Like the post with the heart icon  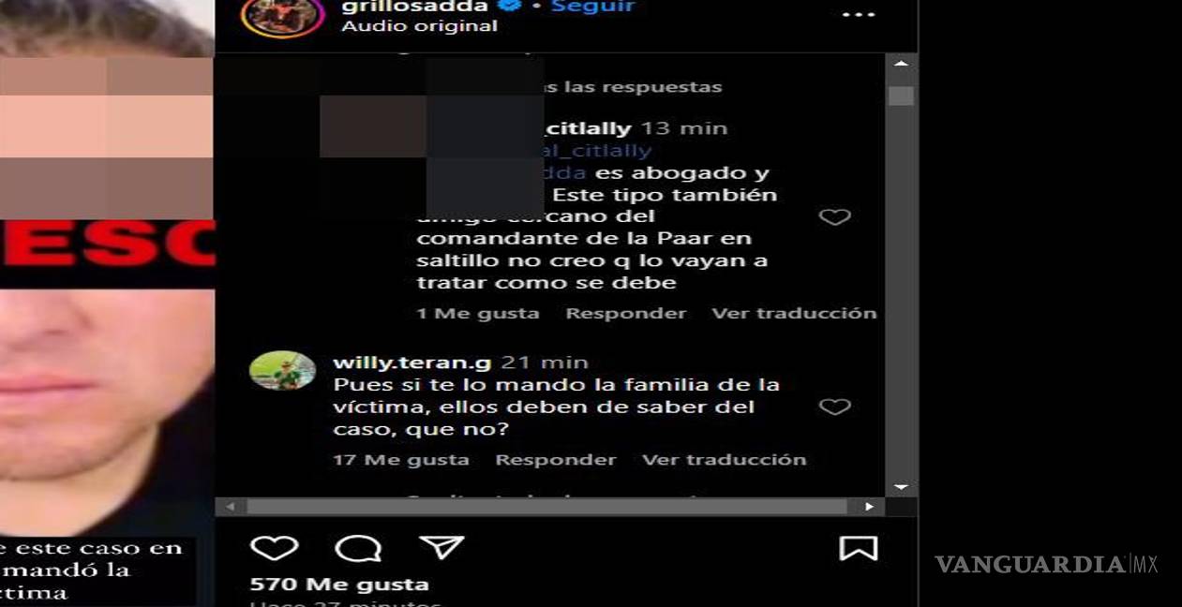click(x=274, y=548)
